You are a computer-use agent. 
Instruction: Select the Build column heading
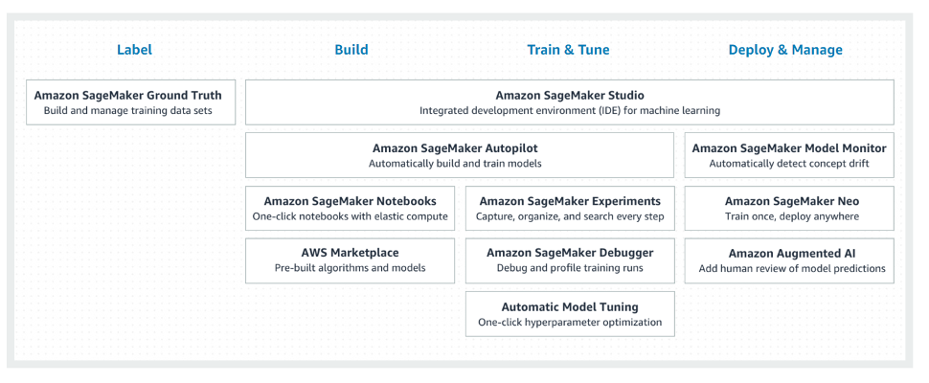[x=351, y=50]
